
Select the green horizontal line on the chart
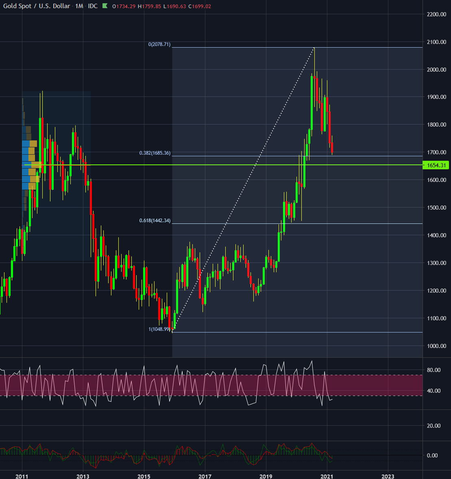click(224, 165)
